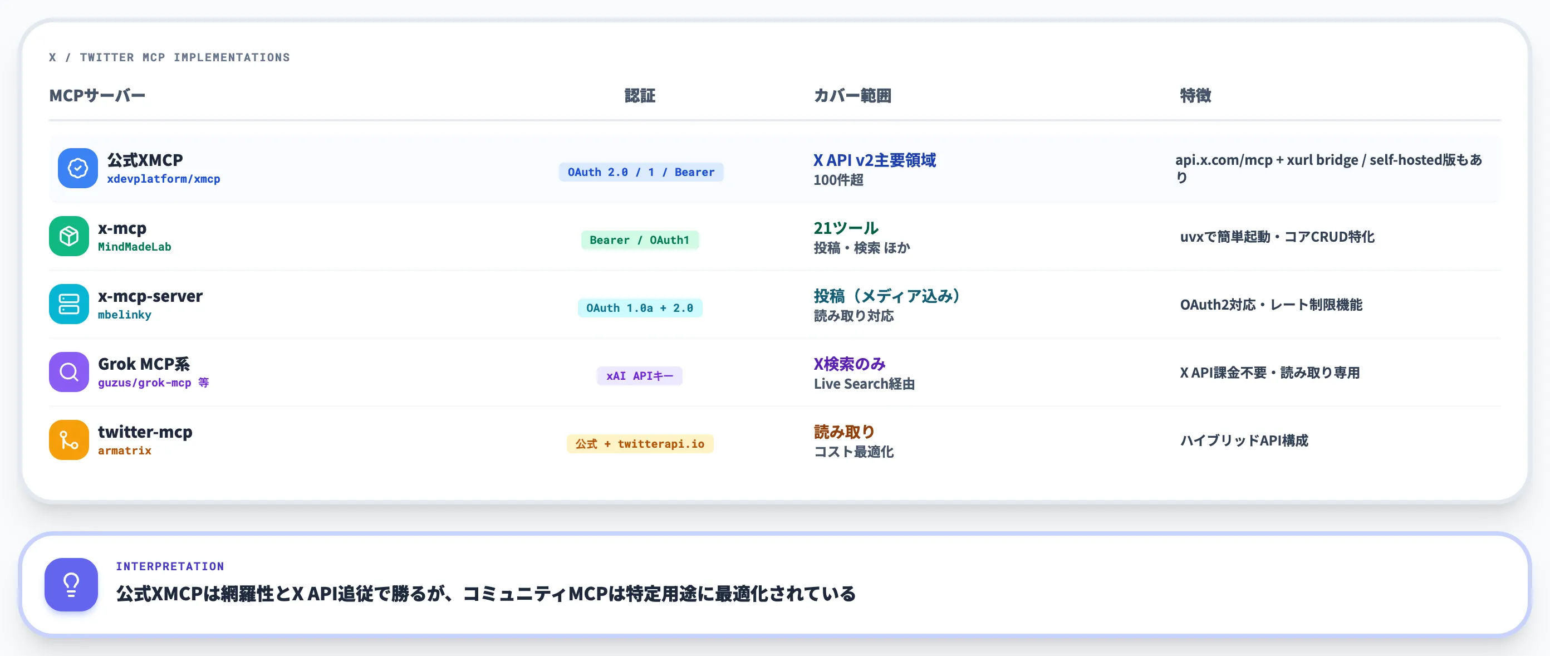Click the X API課金不要・読み取り専用 feature text
Viewport: 1550px width, 656px height.
(x=1269, y=373)
